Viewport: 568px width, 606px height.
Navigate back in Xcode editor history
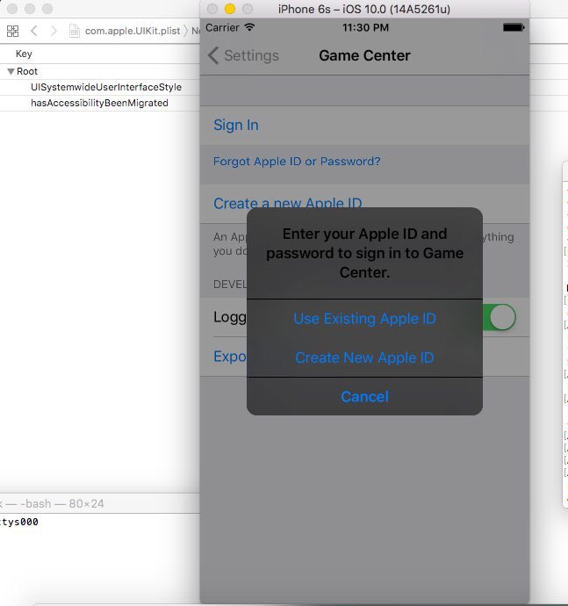34,31
